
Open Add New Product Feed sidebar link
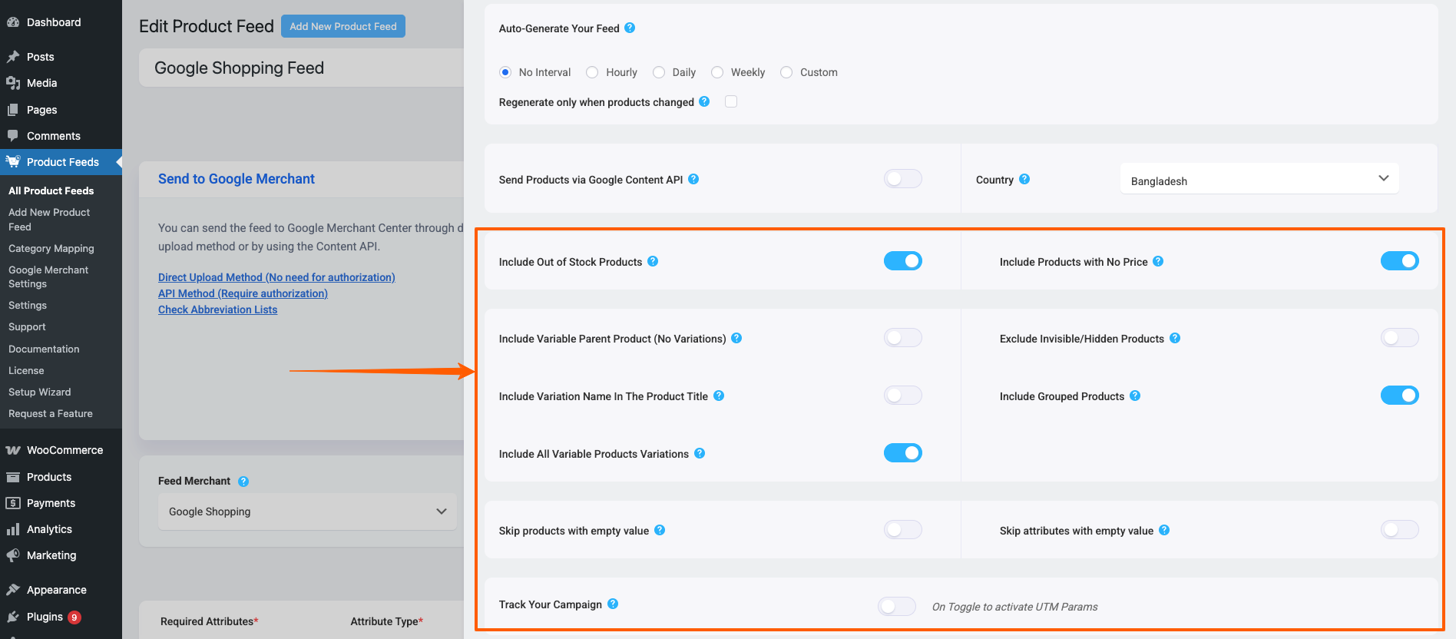[49, 220]
